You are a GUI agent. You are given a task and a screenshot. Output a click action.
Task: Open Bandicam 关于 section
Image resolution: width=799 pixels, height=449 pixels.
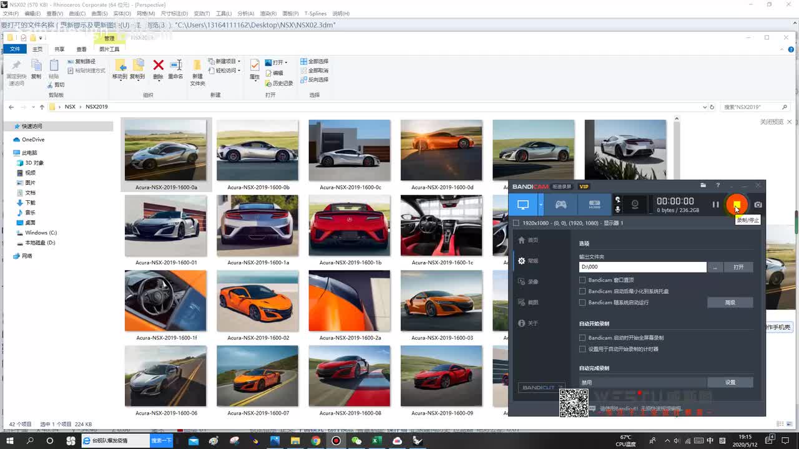(528, 323)
